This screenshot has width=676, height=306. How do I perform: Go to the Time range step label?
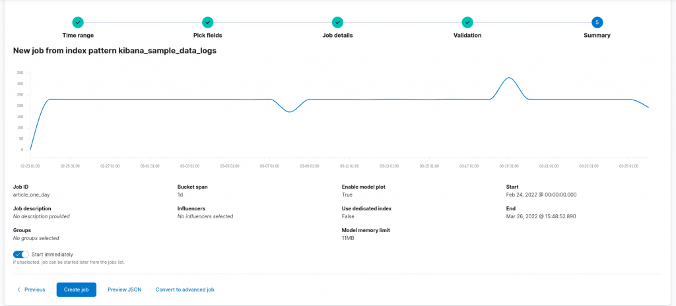tap(78, 36)
